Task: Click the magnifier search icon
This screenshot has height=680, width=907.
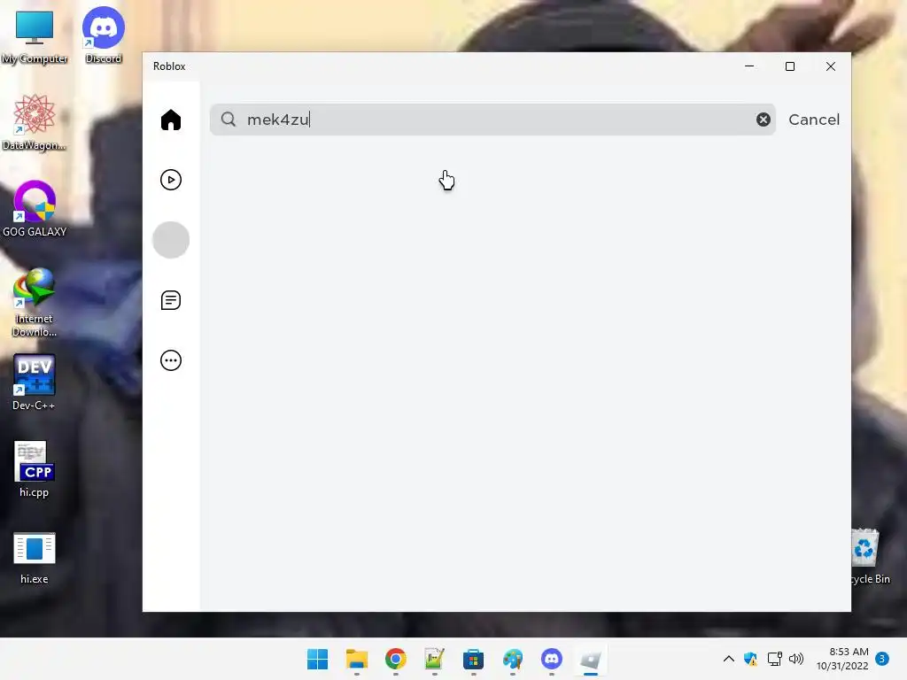Action: point(229,120)
